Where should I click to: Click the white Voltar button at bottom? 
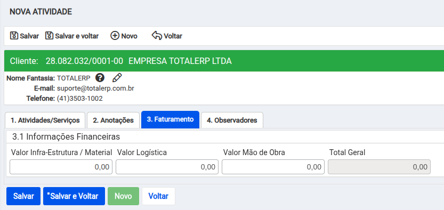click(x=159, y=196)
